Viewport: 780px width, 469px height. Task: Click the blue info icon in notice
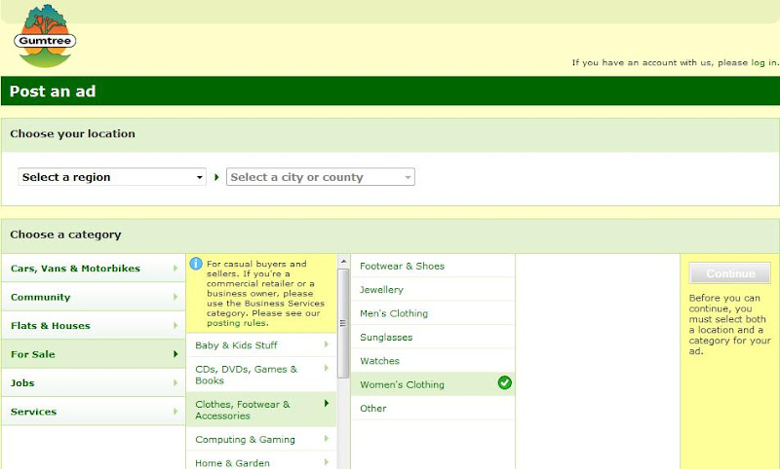pyautogui.click(x=196, y=264)
